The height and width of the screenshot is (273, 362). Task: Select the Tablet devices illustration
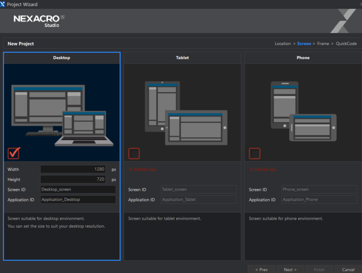tap(186, 113)
